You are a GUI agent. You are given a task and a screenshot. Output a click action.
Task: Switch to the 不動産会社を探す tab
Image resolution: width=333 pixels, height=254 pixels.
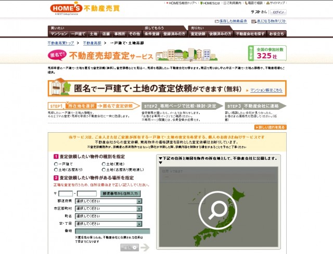click(x=251, y=33)
